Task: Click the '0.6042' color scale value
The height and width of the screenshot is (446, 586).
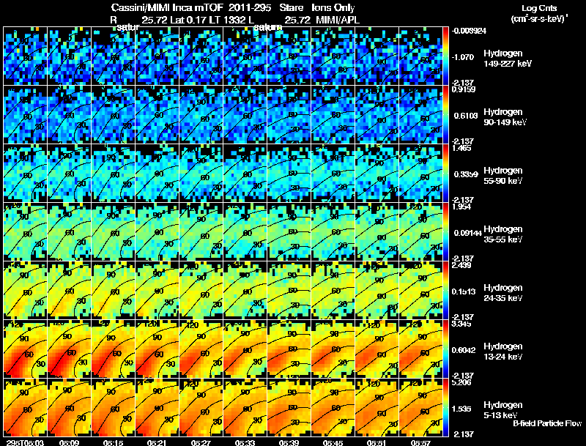Action: pyautogui.click(x=464, y=350)
